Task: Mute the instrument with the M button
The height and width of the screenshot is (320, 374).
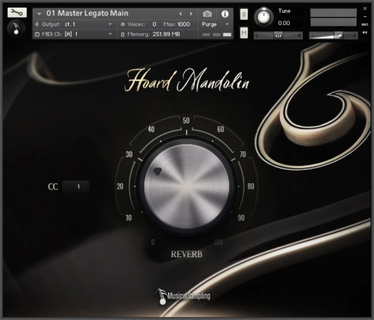Action: [244, 33]
